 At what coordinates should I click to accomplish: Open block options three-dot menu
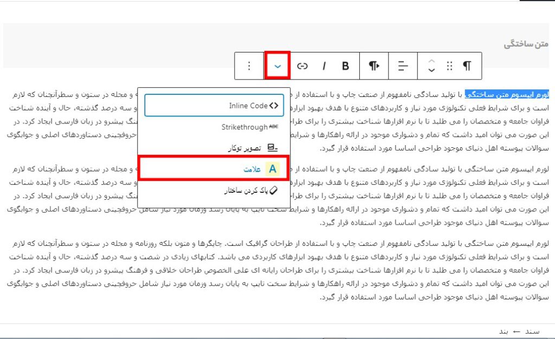coord(249,66)
